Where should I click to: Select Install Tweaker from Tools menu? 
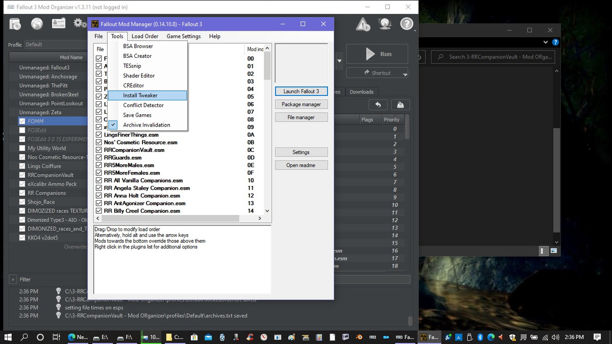click(148, 95)
